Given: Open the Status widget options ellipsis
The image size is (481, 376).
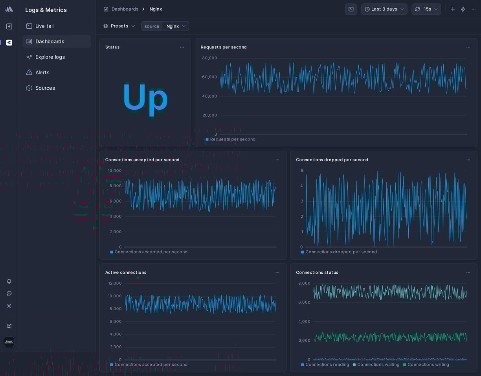Looking at the screenshot, I should (x=182, y=47).
